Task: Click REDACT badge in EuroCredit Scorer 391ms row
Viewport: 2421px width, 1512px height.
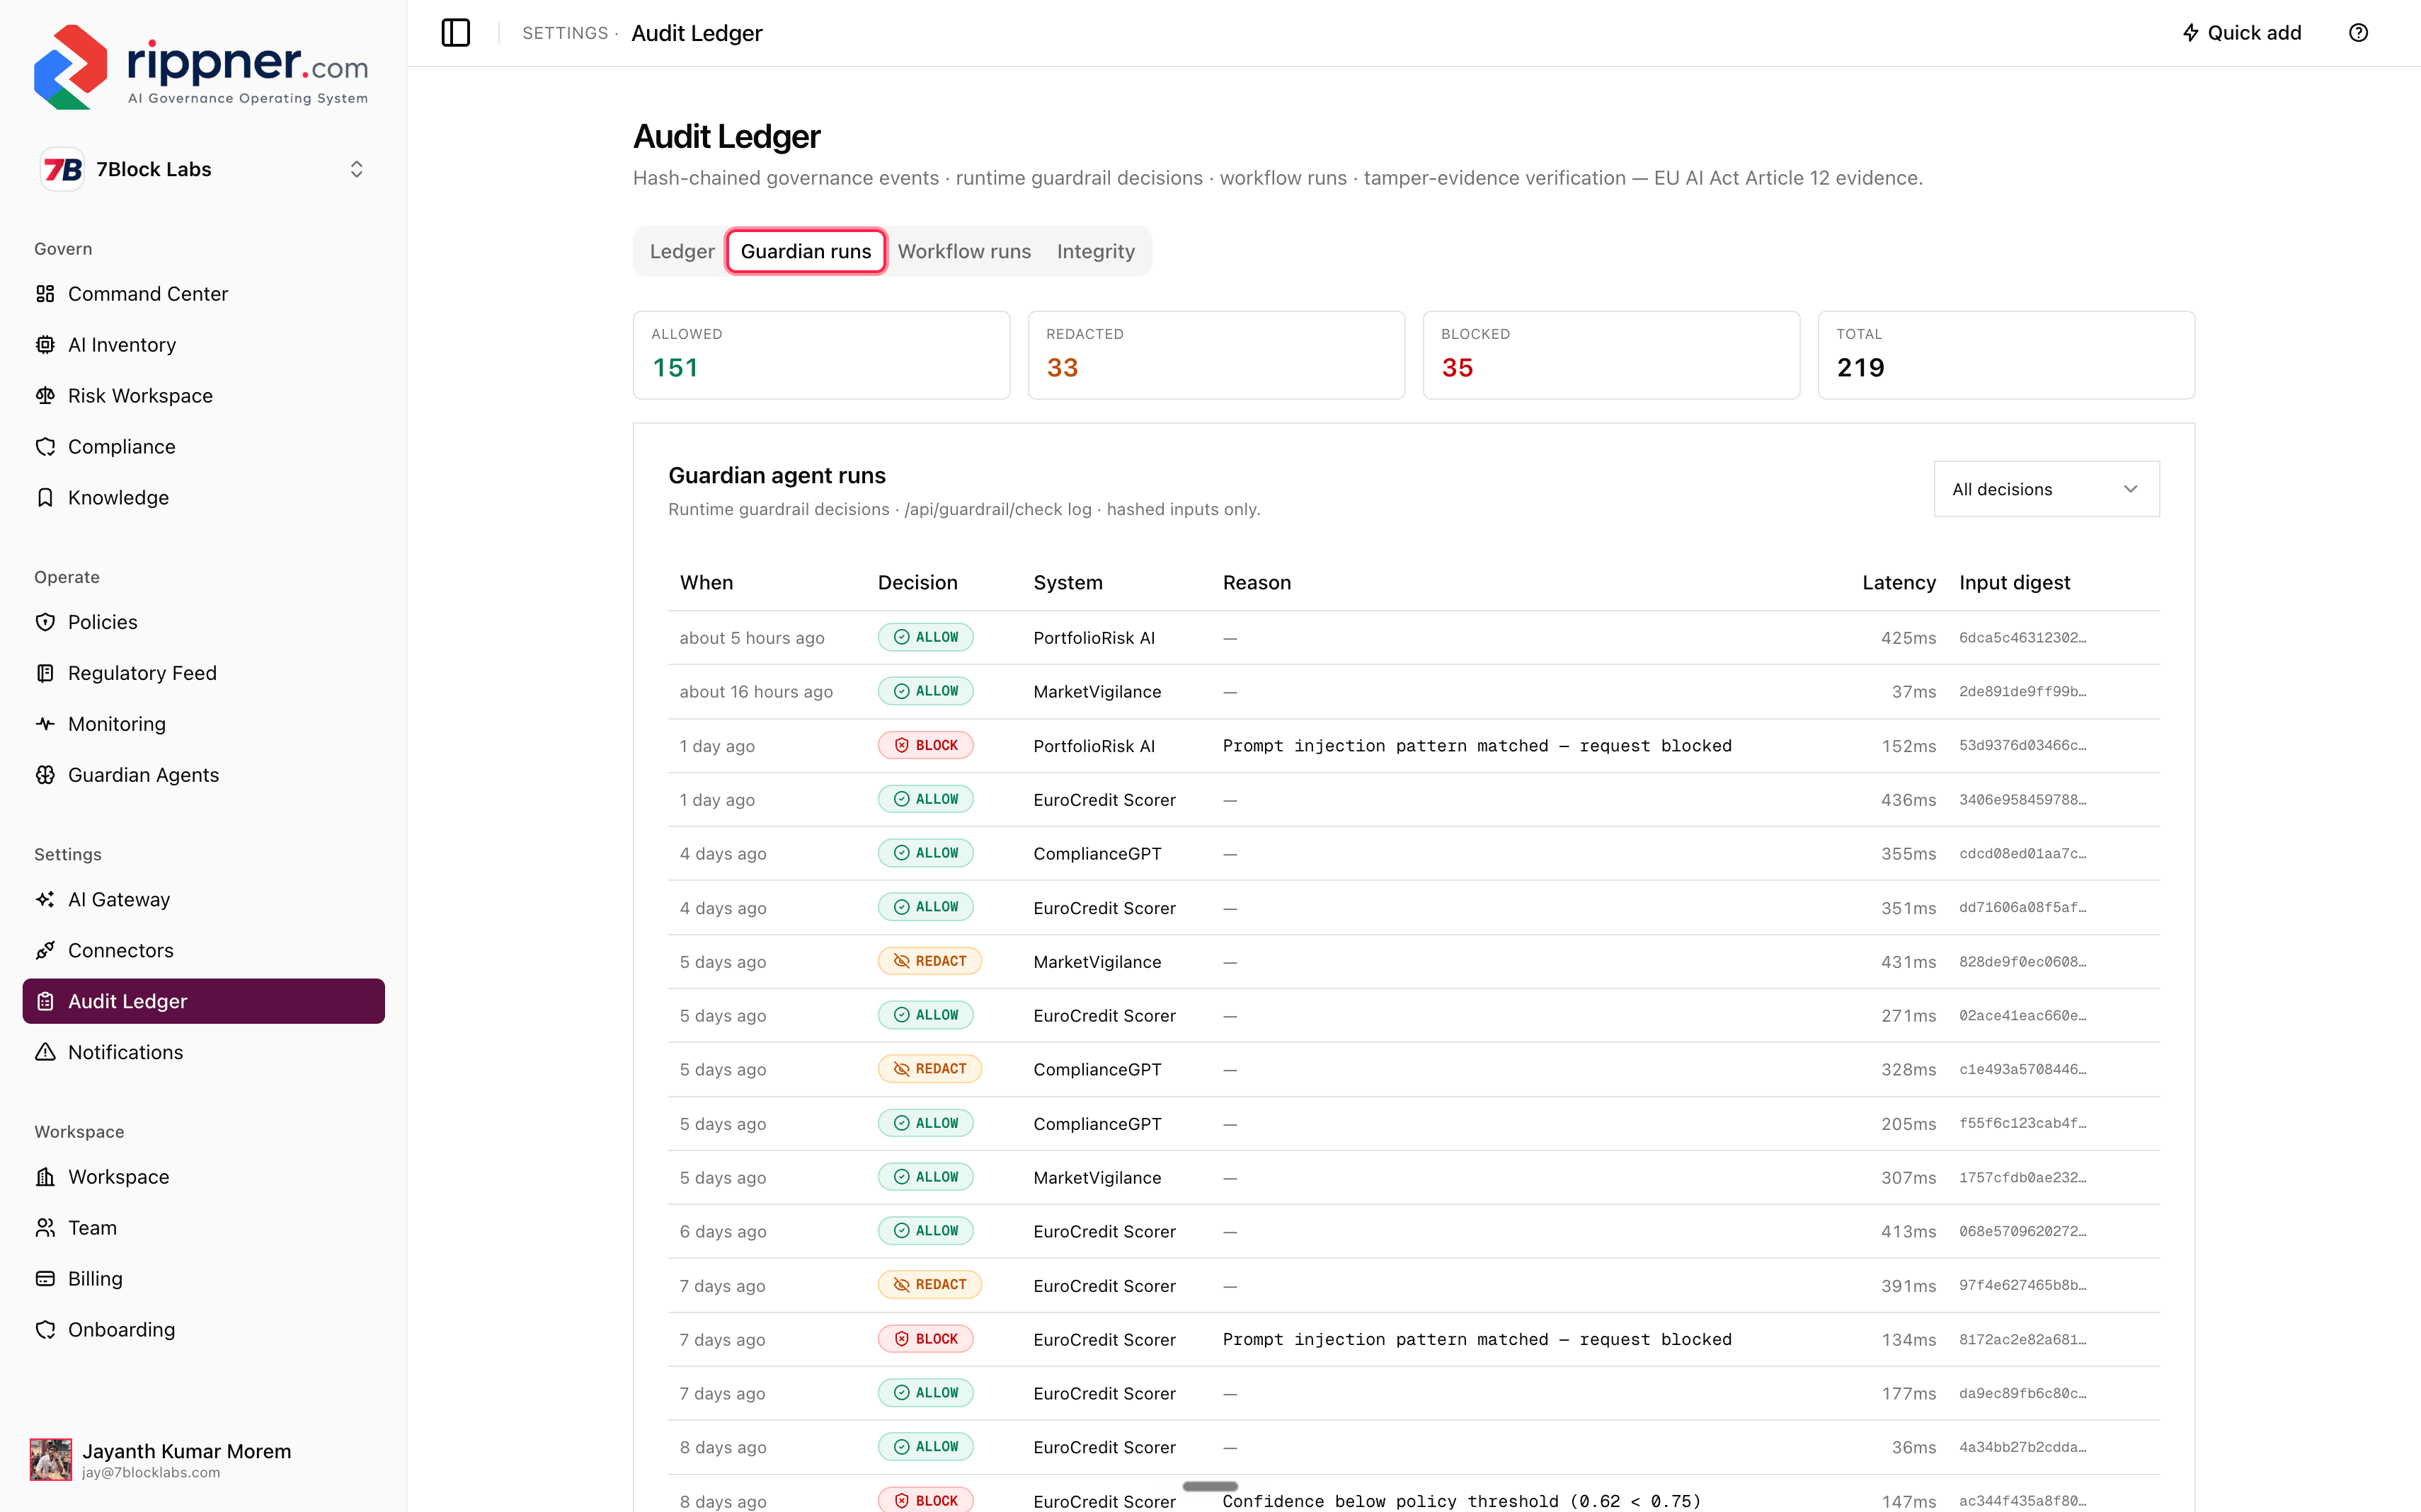Action: (x=929, y=1286)
